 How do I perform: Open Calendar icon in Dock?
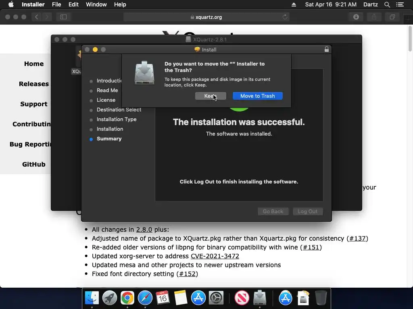(163, 298)
